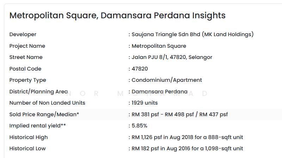282x158 pixels.
Task: Select the Damansara Perdana district value
Action: (x=159, y=92)
